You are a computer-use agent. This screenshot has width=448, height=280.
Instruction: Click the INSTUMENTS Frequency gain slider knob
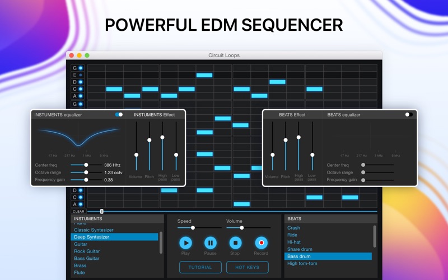click(86, 180)
